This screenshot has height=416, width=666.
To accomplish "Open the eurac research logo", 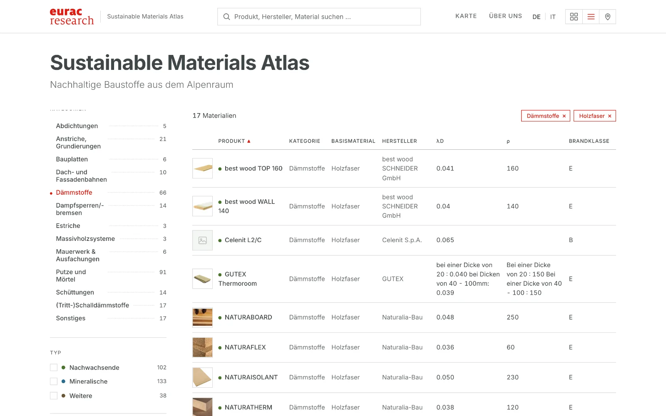I will [72, 17].
